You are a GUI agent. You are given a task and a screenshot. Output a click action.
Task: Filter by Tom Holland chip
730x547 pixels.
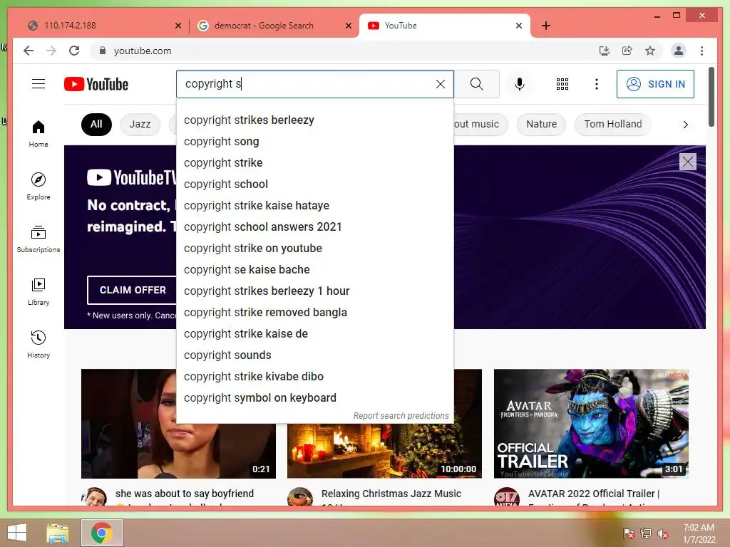[x=612, y=124]
